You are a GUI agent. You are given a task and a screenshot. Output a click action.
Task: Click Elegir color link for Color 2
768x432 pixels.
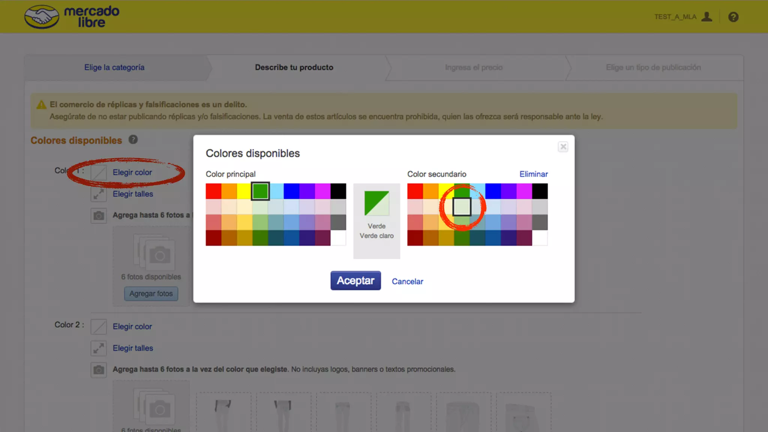(132, 327)
